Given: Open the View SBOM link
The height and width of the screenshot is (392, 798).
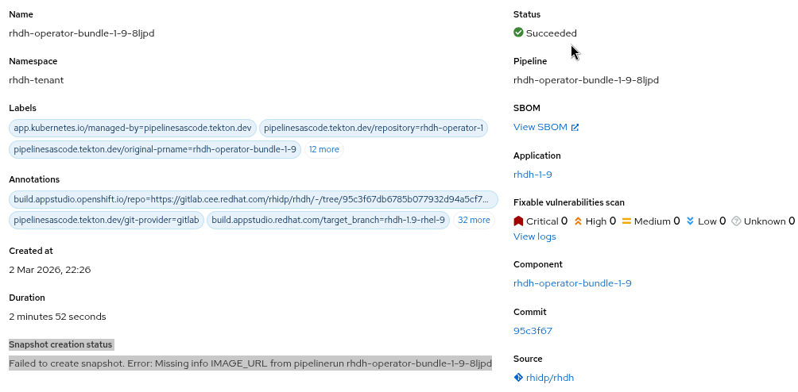Looking at the screenshot, I should (x=540, y=127).
